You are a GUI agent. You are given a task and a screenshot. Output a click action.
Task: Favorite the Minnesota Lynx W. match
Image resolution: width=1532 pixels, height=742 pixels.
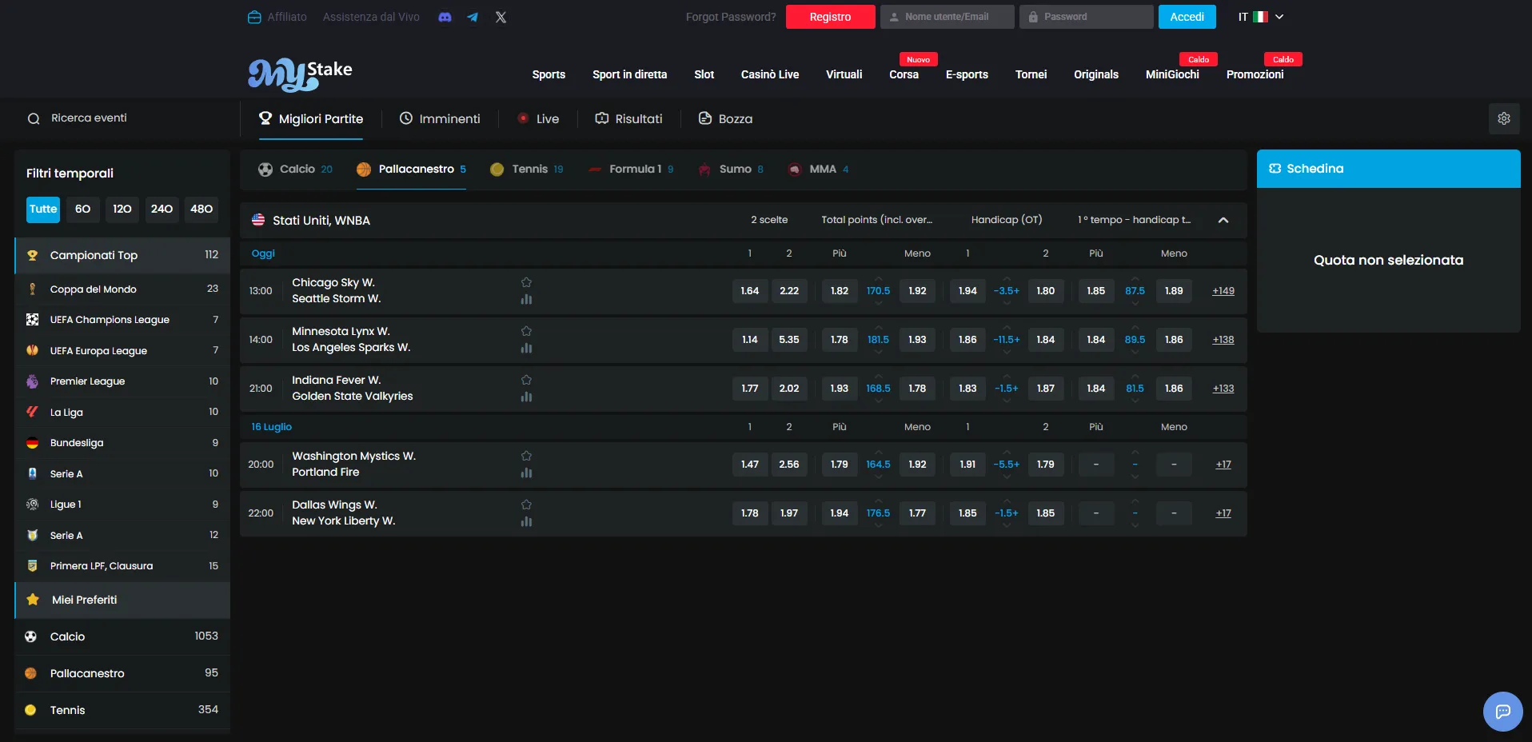(526, 331)
